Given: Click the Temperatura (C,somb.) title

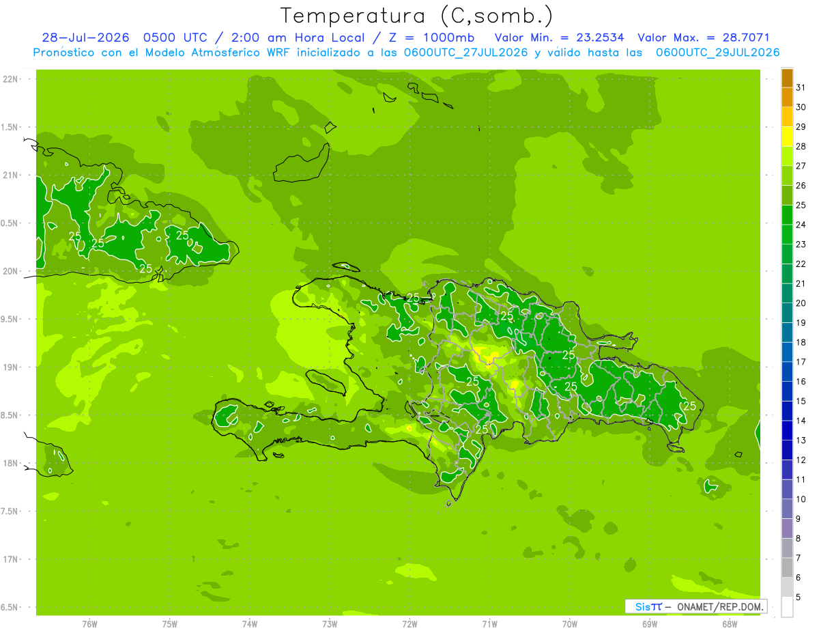Looking at the screenshot, I should [417, 16].
